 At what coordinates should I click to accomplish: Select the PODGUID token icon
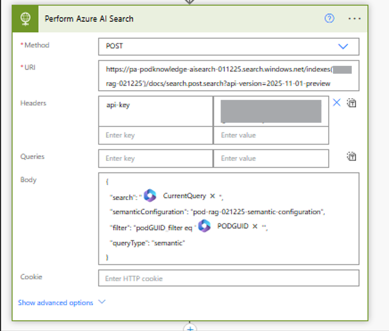[x=205, y=226]
